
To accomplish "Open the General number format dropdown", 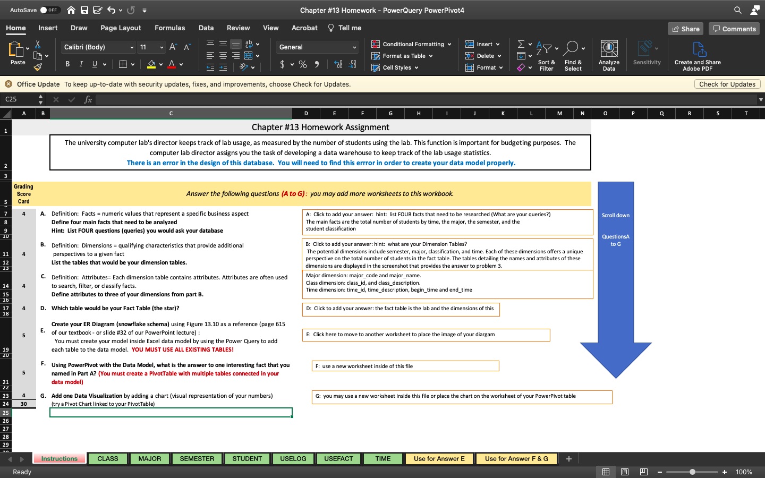I will click(x=317, y=47).
